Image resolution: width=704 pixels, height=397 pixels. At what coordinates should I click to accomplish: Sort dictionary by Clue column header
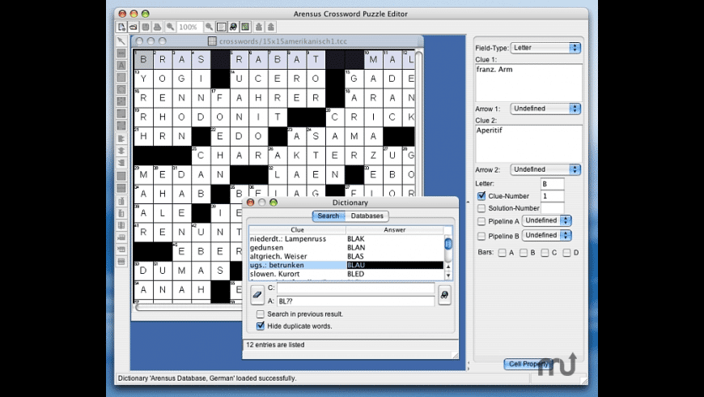(x=297, y=230)
